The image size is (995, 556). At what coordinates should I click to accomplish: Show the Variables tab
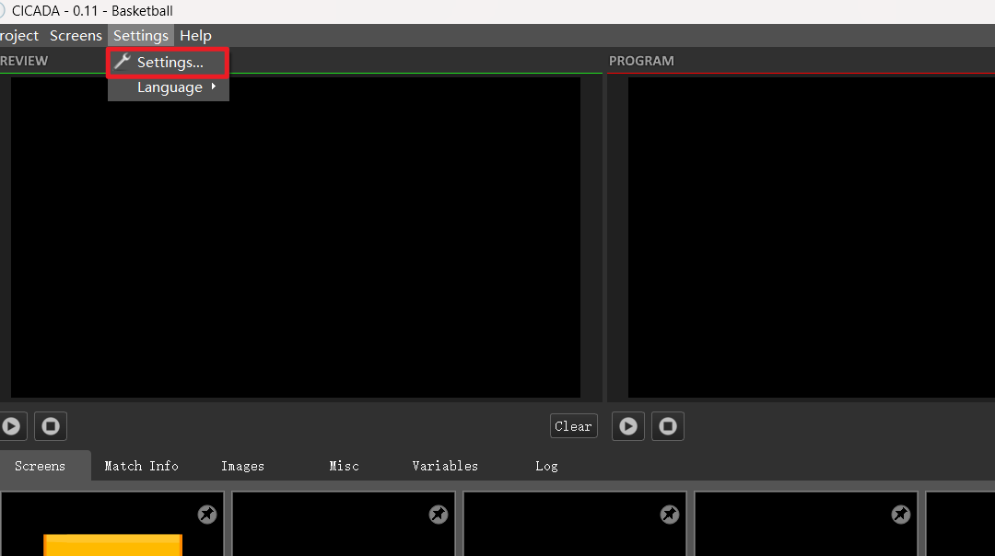coord(445,466)
